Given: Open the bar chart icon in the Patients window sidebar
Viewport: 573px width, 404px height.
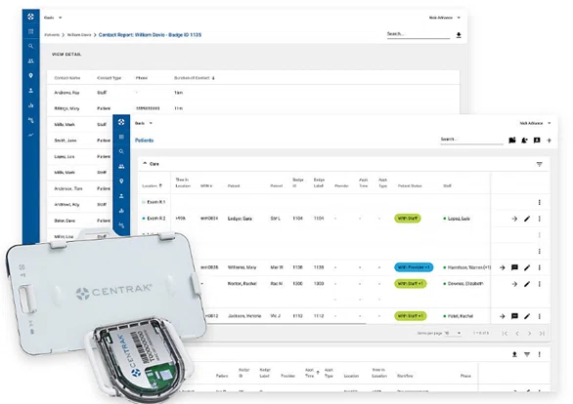Looking at the screenshot, I should coord(121,211).
